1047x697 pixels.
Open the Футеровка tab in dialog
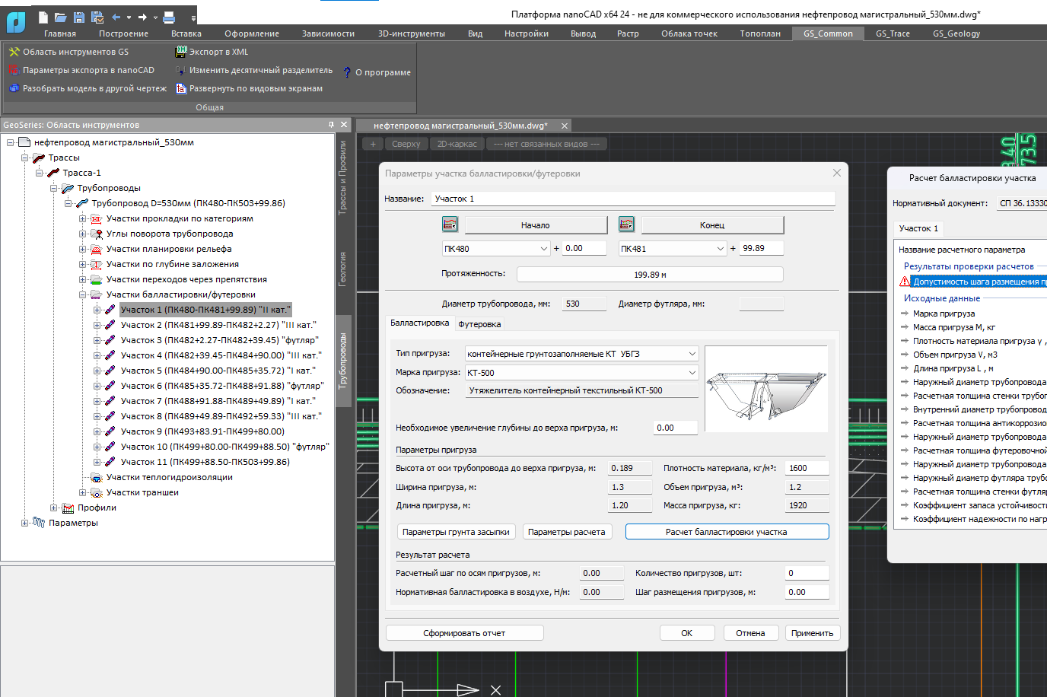pyautogui.click(x=481, y=323)
